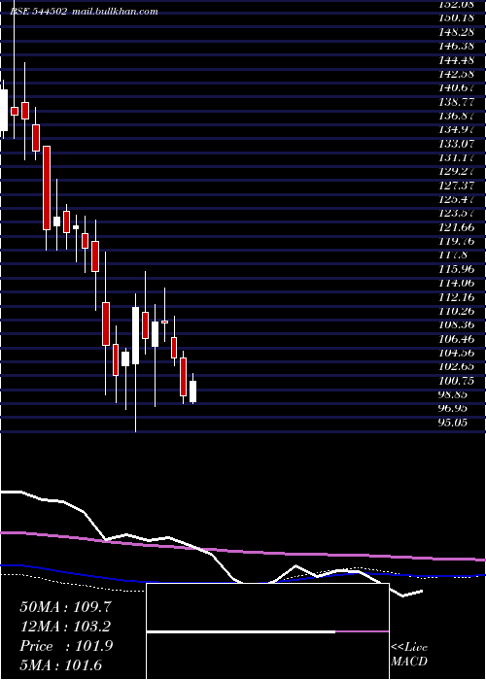The width and height of the screenshot is (486, 680).
Task: Click the 96.95 axis value
Action: pyautogui.click(x=453, y=408)
